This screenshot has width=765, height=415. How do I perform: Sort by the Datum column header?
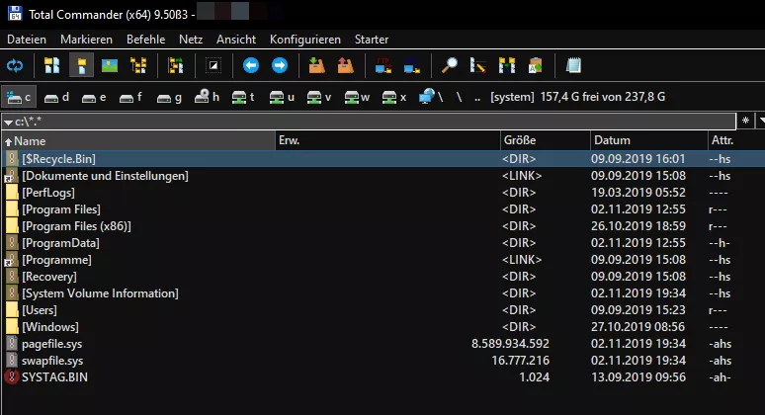point(649,141)
